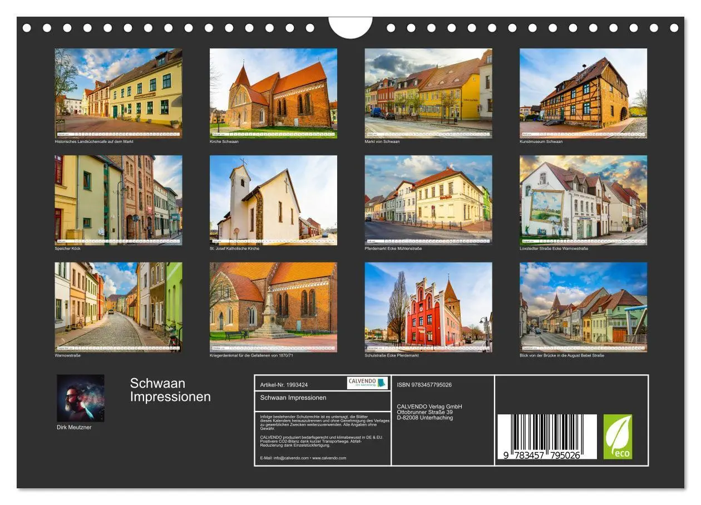Click the 'Historisches Landküchencafe auf dem Markt' caption
This screenshot has height=505, width=701.
(94, 141)
